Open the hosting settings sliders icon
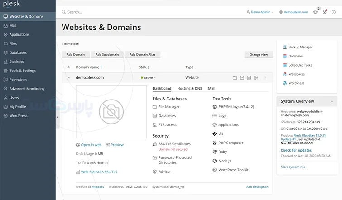 click(x=256, y=78)
